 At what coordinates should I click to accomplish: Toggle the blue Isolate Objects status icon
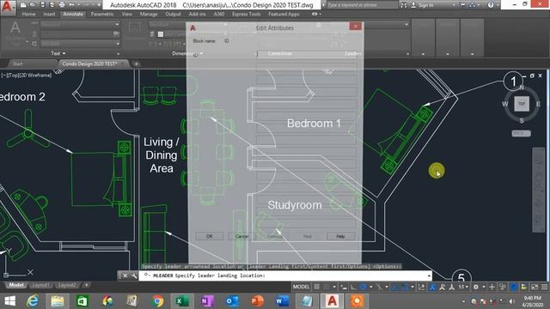click(514, 287)
